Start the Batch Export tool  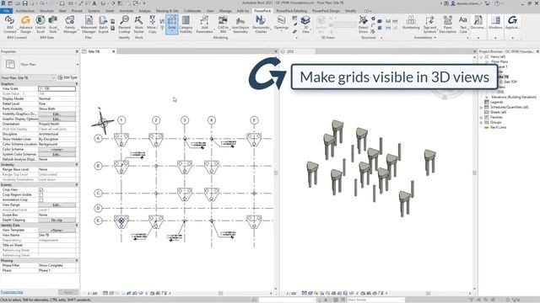click(103, 24)
